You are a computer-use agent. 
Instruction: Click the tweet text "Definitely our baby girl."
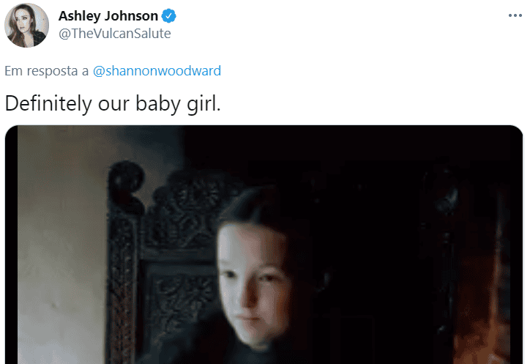(113, 103)
